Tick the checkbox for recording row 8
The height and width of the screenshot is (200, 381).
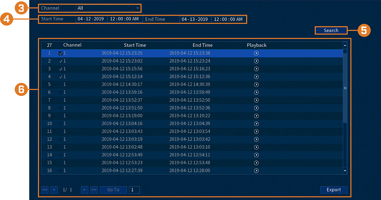pyautogui.click(x=61, y=108)
